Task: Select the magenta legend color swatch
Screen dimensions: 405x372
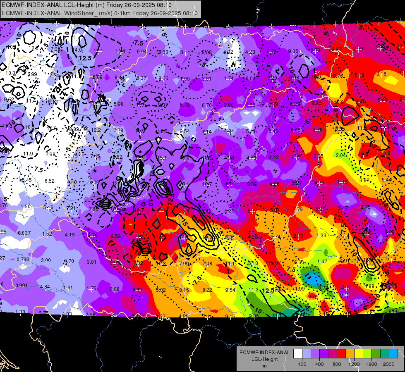Action: coord(333,354)
